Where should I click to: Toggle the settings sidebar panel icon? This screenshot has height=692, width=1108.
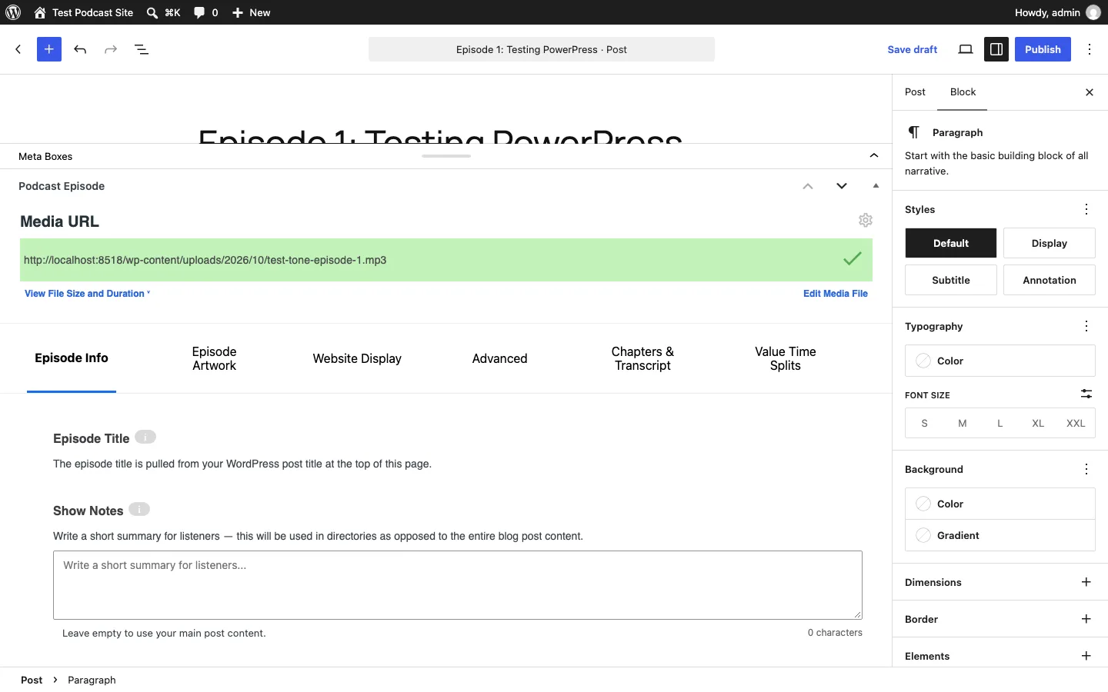996,49
